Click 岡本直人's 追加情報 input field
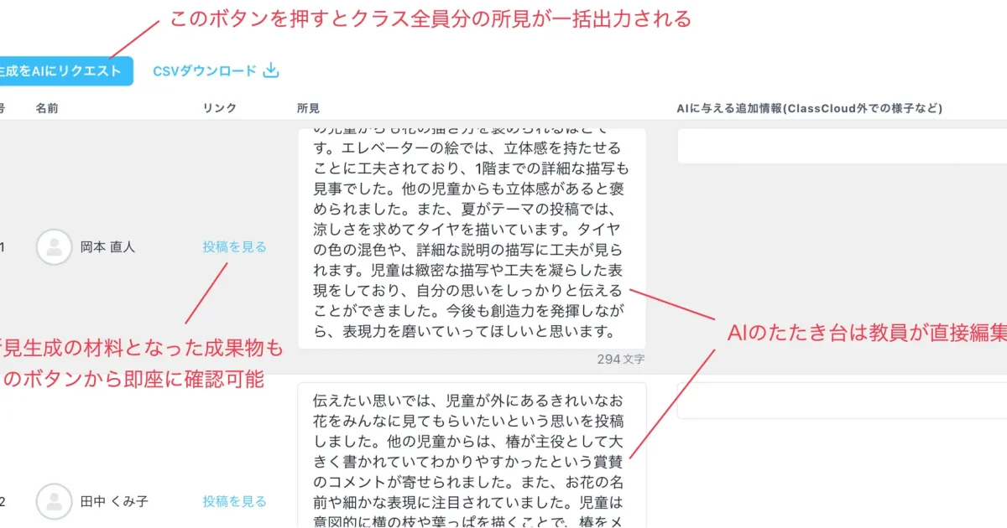 pyautogui.click(x=839, y=145)
